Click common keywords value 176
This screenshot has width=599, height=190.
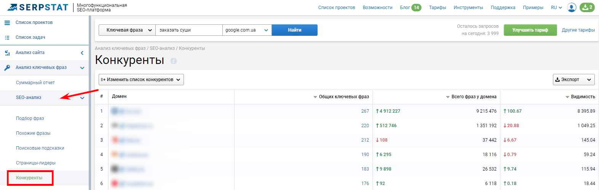[365, 184]
